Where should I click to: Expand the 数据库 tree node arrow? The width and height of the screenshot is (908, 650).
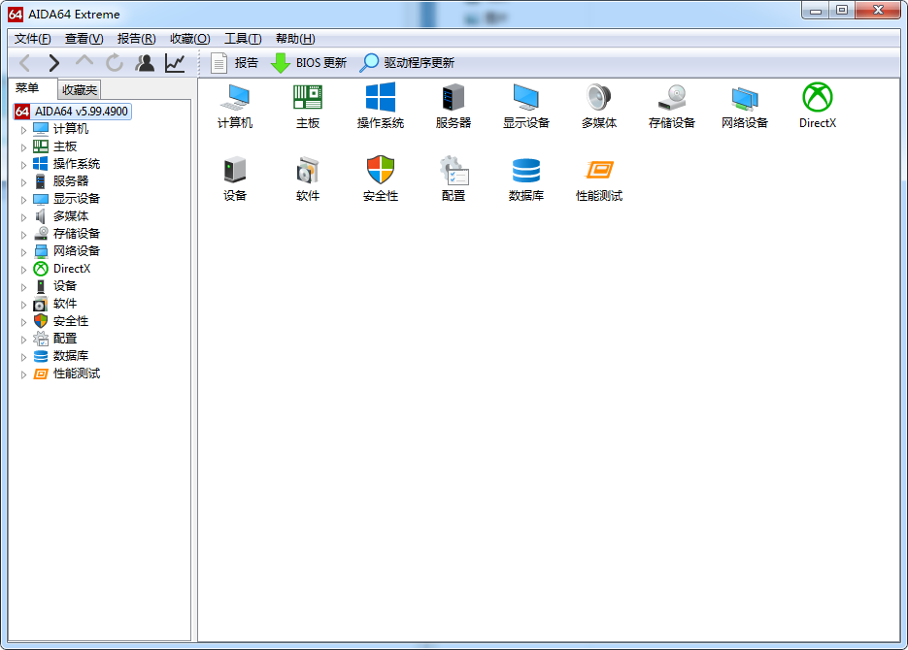23,357
